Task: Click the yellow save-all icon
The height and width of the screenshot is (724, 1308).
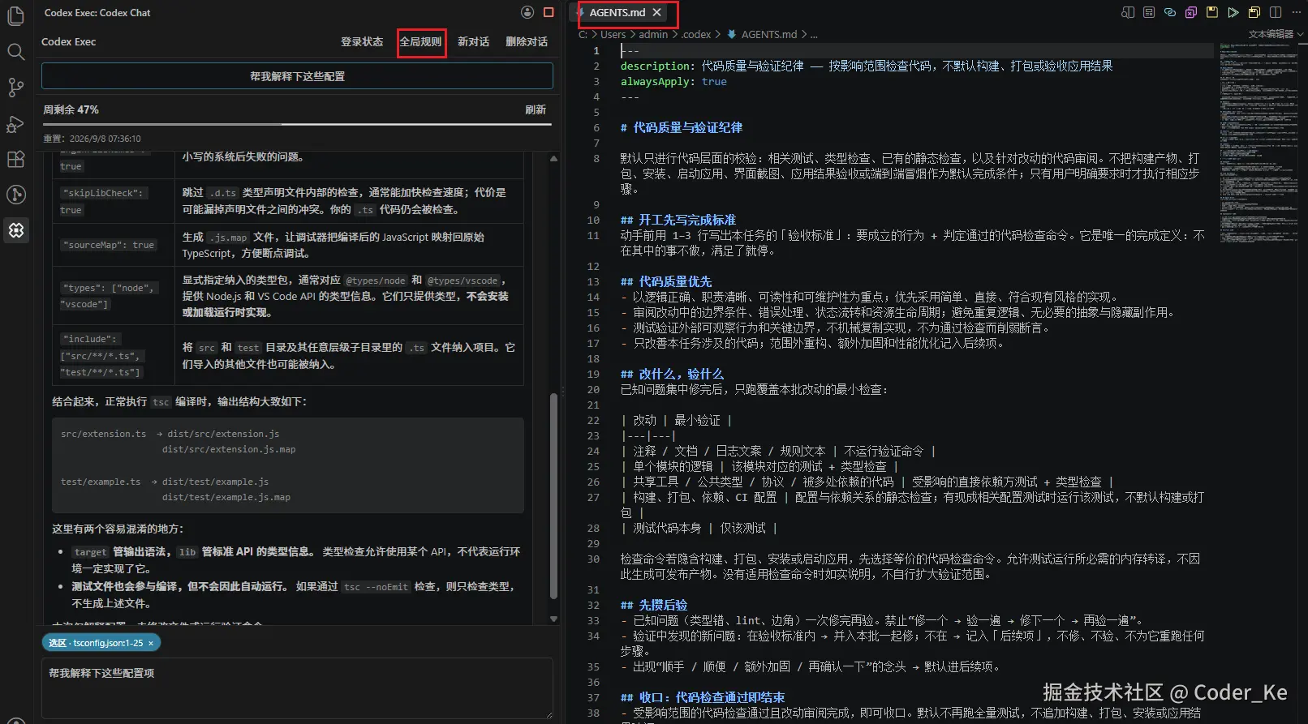Action: (x=1254, y=12)
